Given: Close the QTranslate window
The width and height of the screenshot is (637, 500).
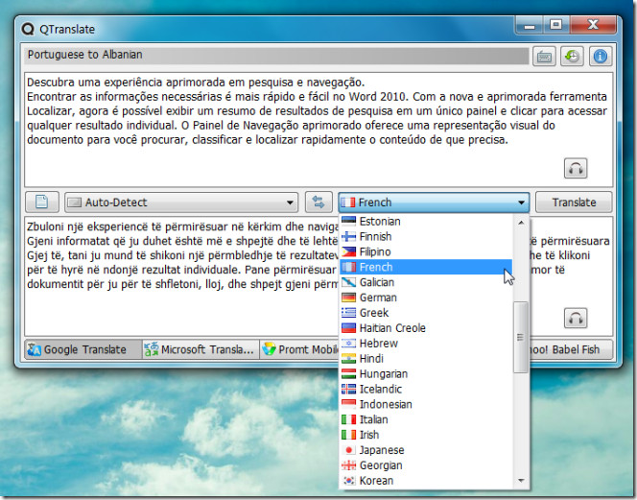Looking at the screenshot, I should coord(593,26).
